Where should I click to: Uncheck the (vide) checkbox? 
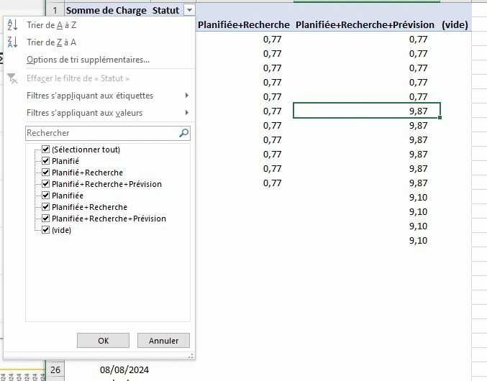point(45,229)
